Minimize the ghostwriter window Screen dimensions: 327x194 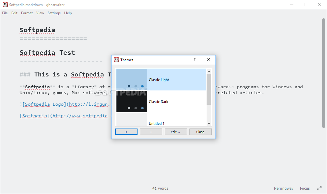coord(292,5)
